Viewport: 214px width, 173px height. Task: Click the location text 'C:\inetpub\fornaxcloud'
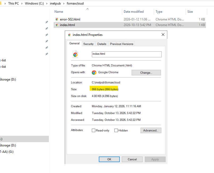pyautogui.click(x=106, y=82)
